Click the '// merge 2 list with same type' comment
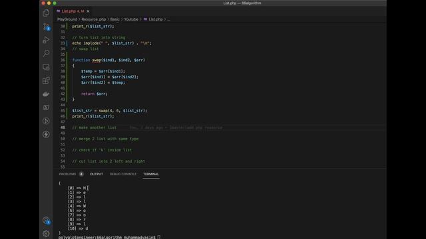Image resolution: width=426 pixels, height=239 pixels. [105, 139]
